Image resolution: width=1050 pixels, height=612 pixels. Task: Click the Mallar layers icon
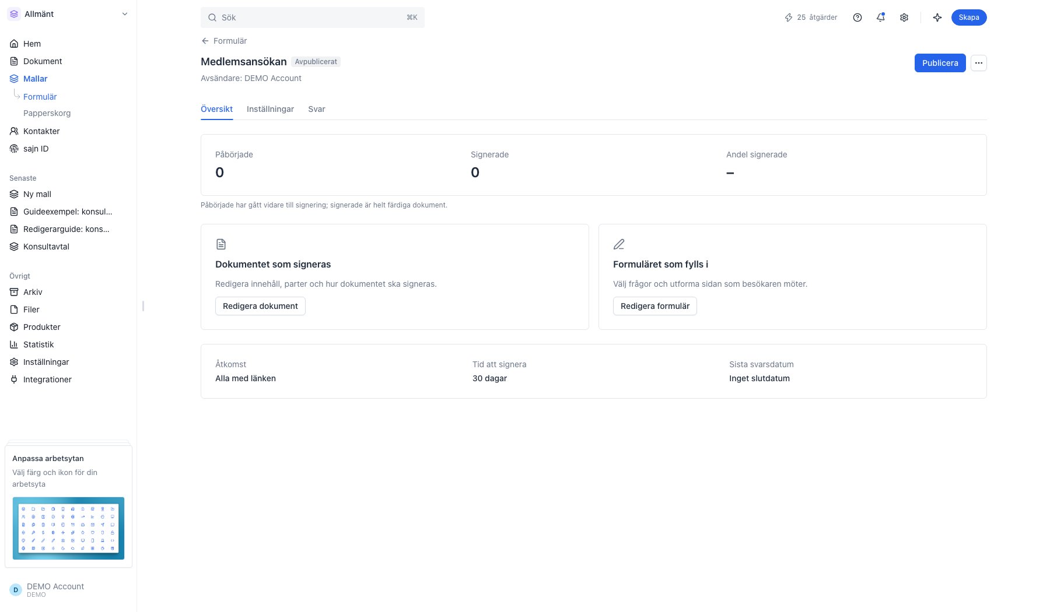tap(14, 79)
